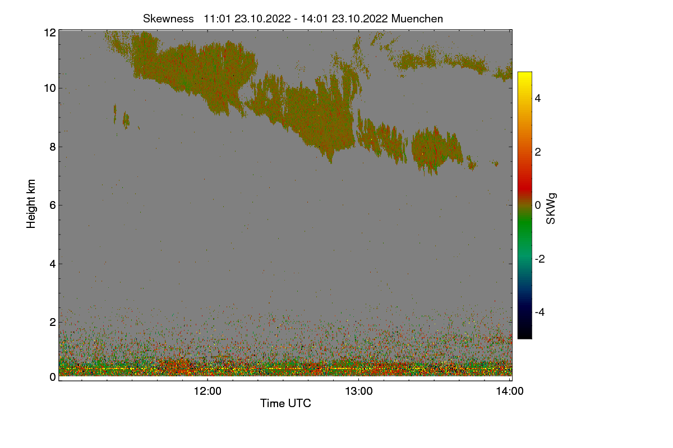Click the Time UTC axis label

285,403
